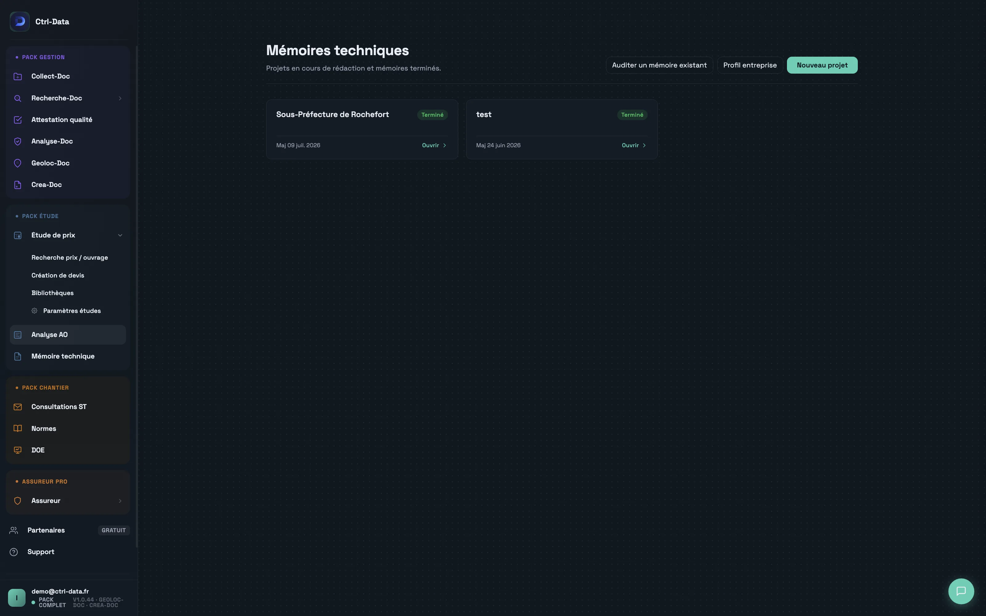Open Mémoire technique in sidebar
986x616 pixels.
coord(68,356)
